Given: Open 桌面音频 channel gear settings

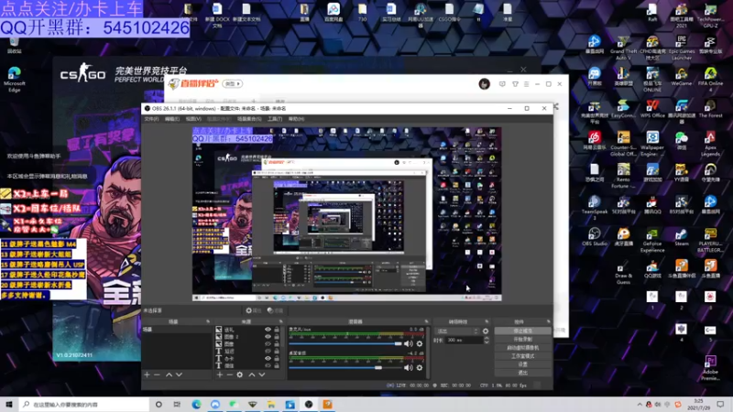Looking at the screenshot, I should tap(420, 368).
